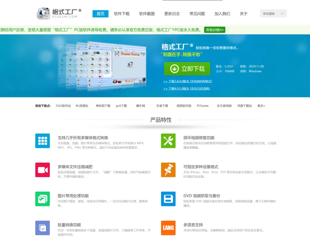Click the 产品特性 section title
Viewport: 310px width, 241px height.
161,120
